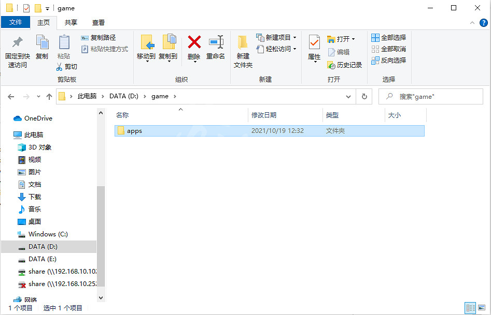Click DATA (D:) in the breadcrumb path

click(123, 96)
